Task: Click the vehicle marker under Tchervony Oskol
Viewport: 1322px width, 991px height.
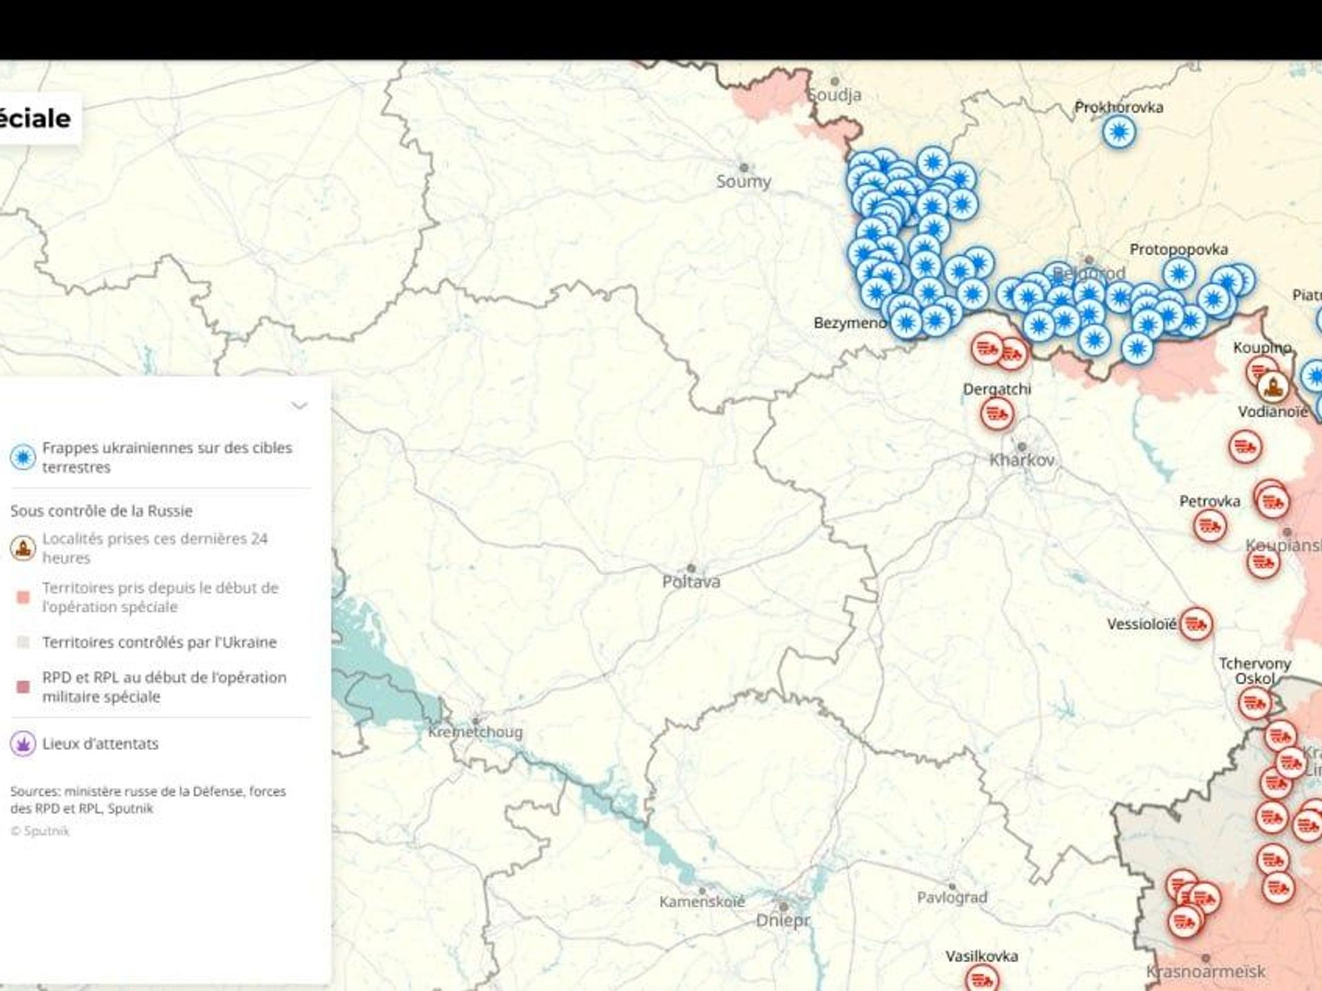Action: coord(1254,704)
